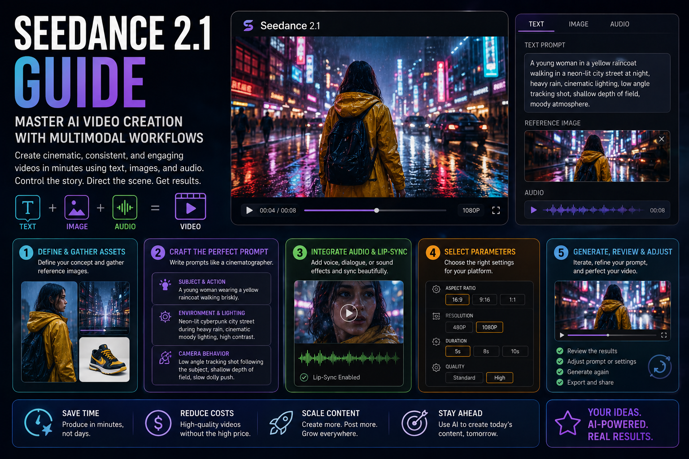Click the TEXT input type icon
Image resolution: width=689 pixels, height=459 pixels.
point(28,208)
